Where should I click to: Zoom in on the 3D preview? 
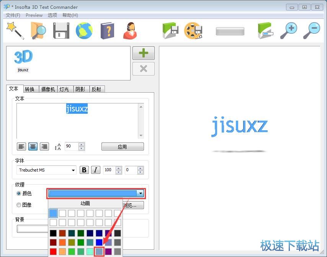[x=291, y=30]
